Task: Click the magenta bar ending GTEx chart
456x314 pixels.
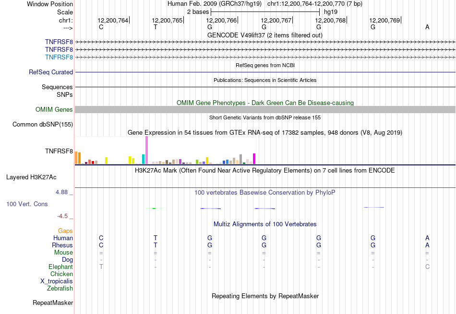Action: [254, 159]
